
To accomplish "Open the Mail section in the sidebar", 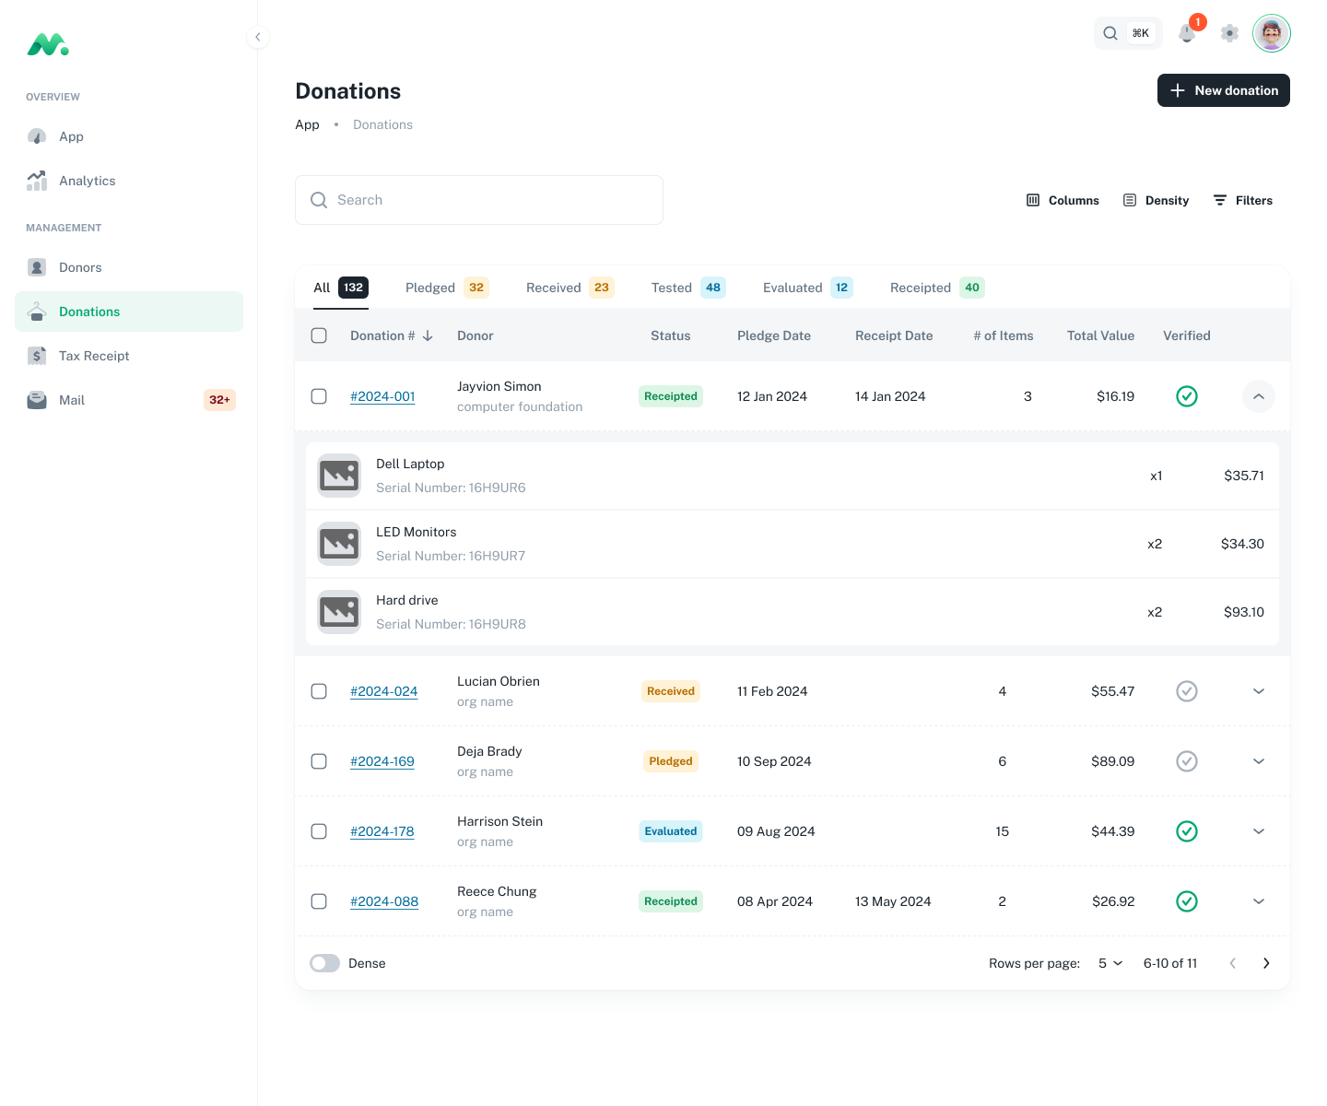I will pyautogui.click(x=71, y=400).
